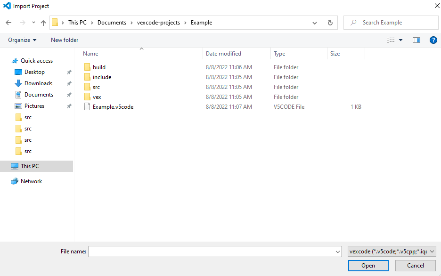Click the Name column sort chevron
The width and height of the screenshot is (441, 276).
(x=141, y=49)
